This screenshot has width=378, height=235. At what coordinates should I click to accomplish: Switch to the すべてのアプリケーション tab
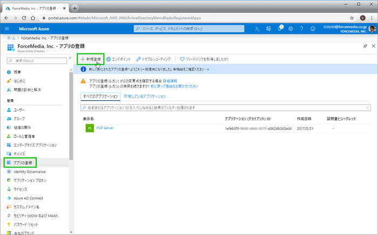click(x=100, y=96)
